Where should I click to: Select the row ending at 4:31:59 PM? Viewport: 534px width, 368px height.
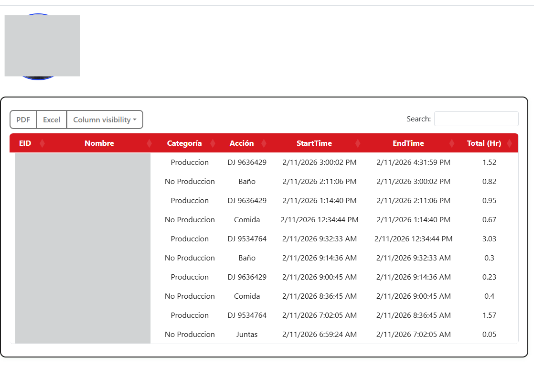click(413, 162)
